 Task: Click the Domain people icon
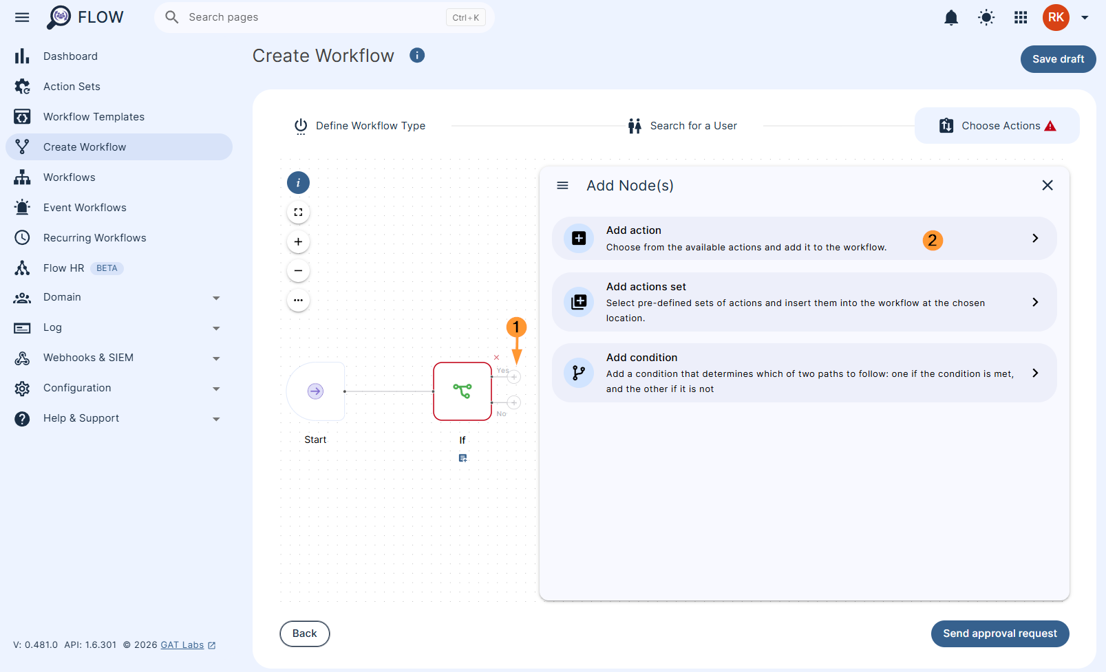[22, 298]
